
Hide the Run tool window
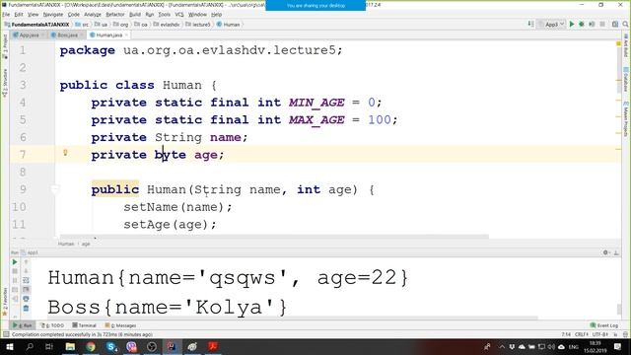pos(616,252)
